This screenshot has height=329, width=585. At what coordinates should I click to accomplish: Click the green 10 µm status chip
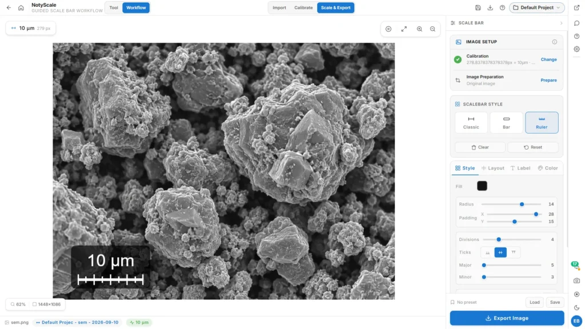tap(139, 322)
